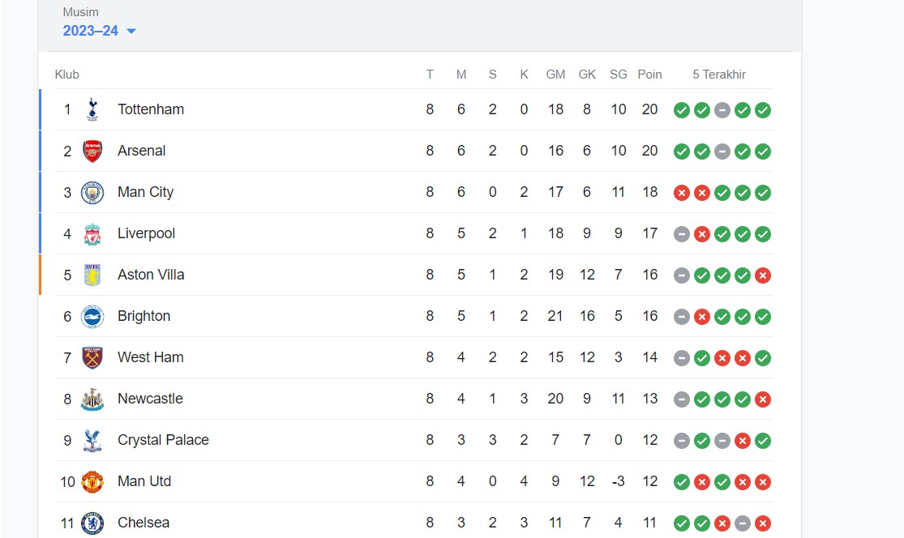Open the Chelsea team link
This screenshot has width=904, height=538.
coord(144,523)
